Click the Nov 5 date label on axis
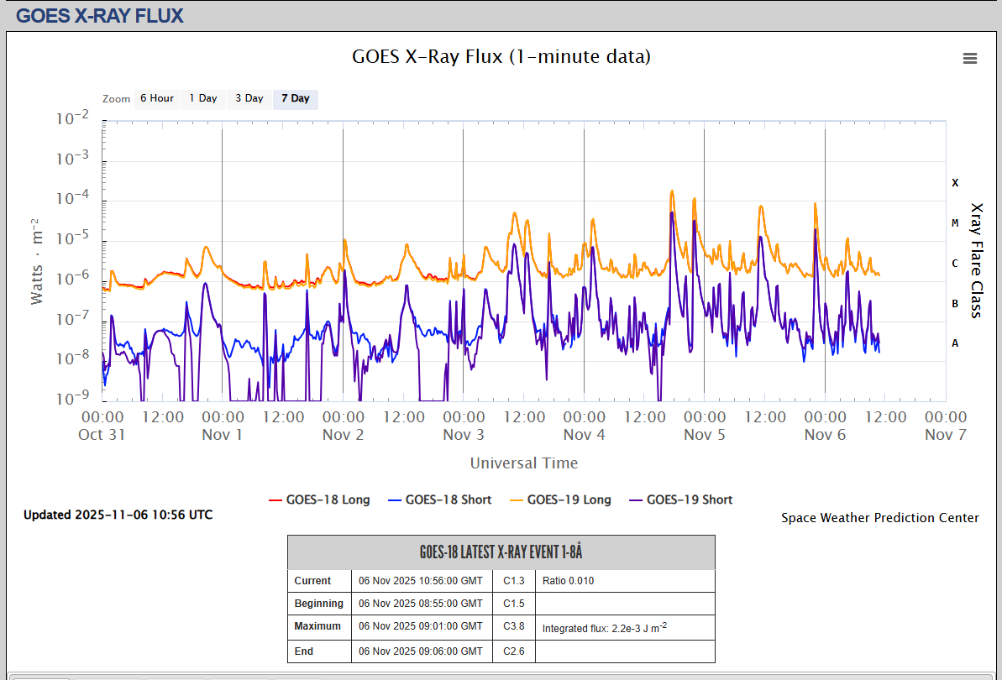Screen dimensions: 1002x680 coord(704,434)
